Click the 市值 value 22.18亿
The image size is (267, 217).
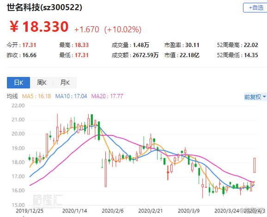tap(189, 55)
